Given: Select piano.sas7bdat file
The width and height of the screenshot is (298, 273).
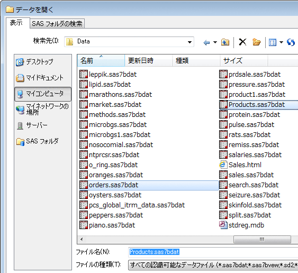Looking at the screenshot, I should (x=107, y=225).
